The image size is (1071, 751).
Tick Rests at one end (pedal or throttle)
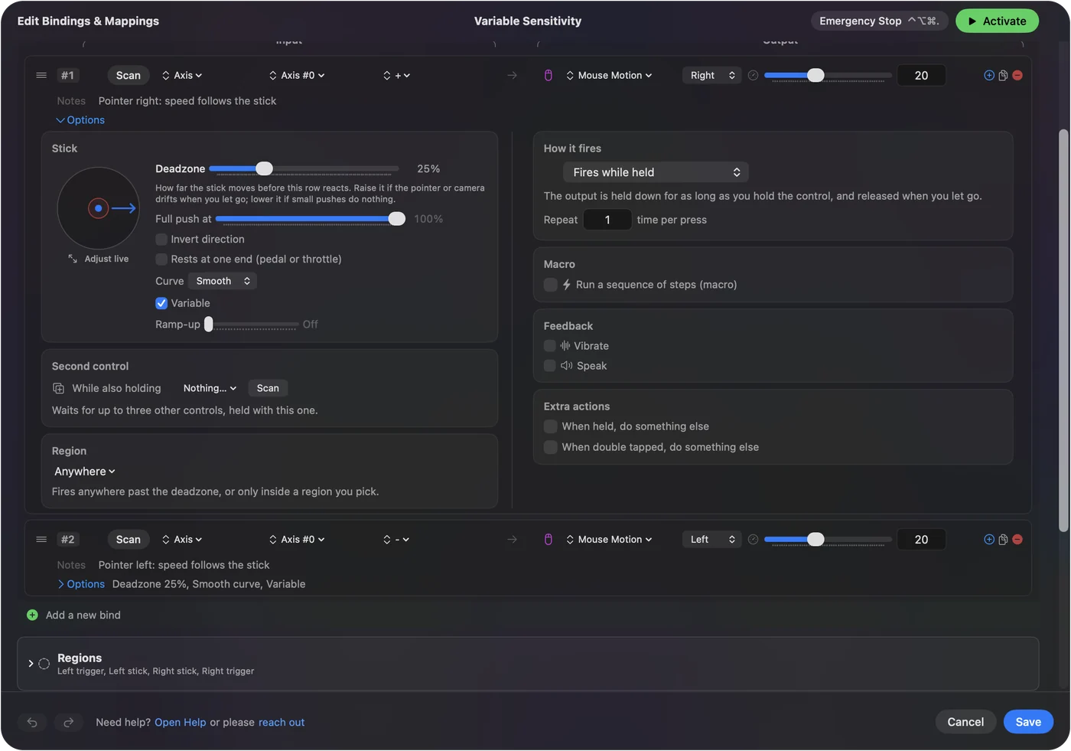tap(161, 260)
